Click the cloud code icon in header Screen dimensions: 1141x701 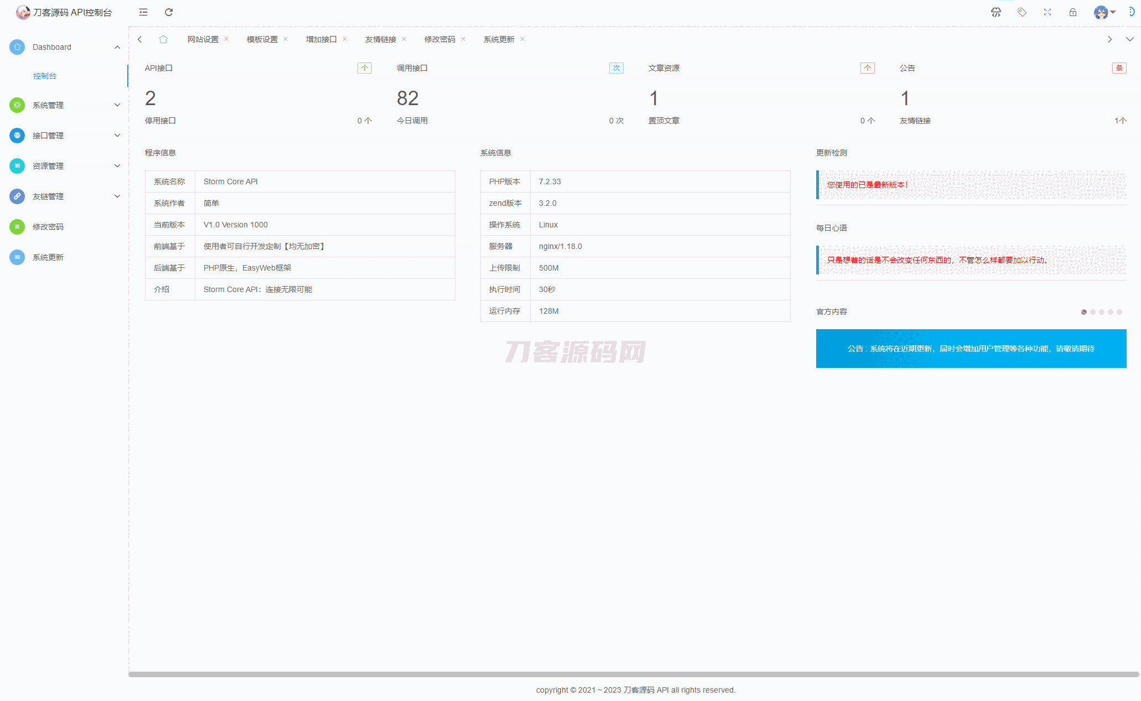(996, 12)
